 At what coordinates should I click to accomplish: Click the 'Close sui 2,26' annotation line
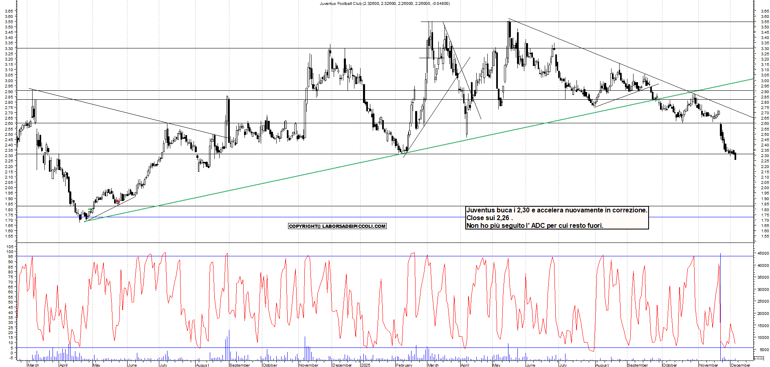pos(489,218)
